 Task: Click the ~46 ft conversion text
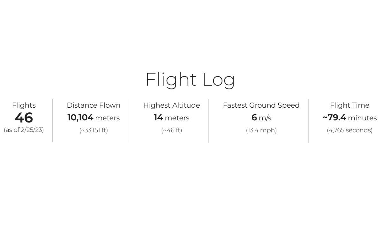pos(172,130)
